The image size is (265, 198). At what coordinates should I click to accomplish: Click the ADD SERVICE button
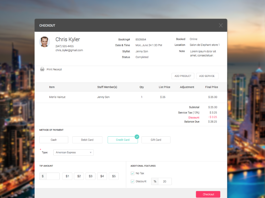[x=207, y=76]
